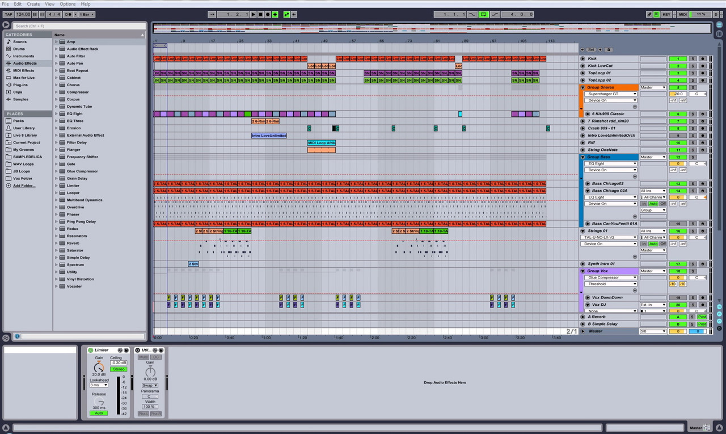Select Instruments category in browser
726x434 pixels.
24,56
